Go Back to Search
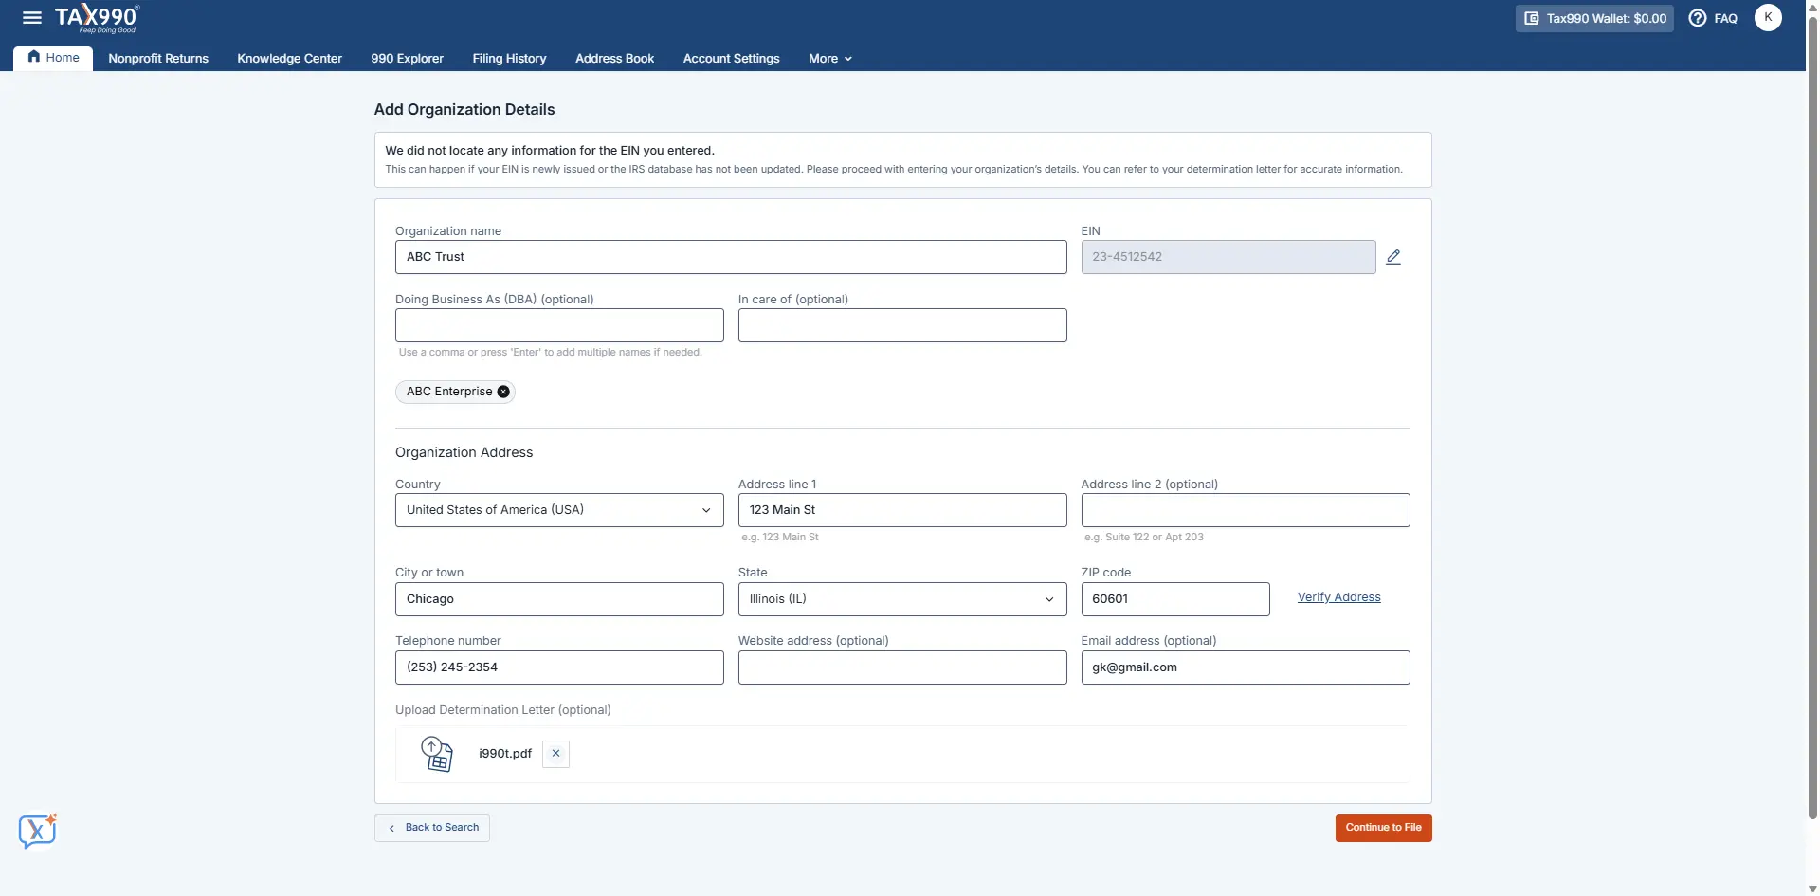This screenshot has height=896, width=1820. 431,827
